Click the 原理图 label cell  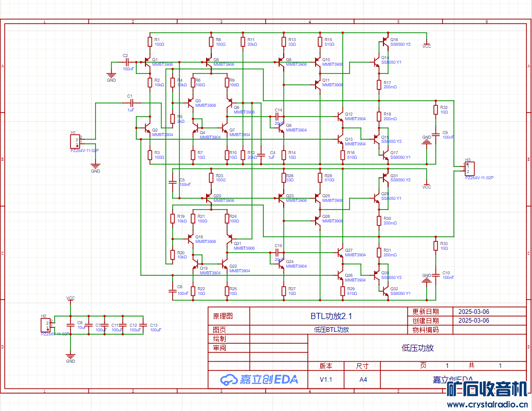[229, 316]
